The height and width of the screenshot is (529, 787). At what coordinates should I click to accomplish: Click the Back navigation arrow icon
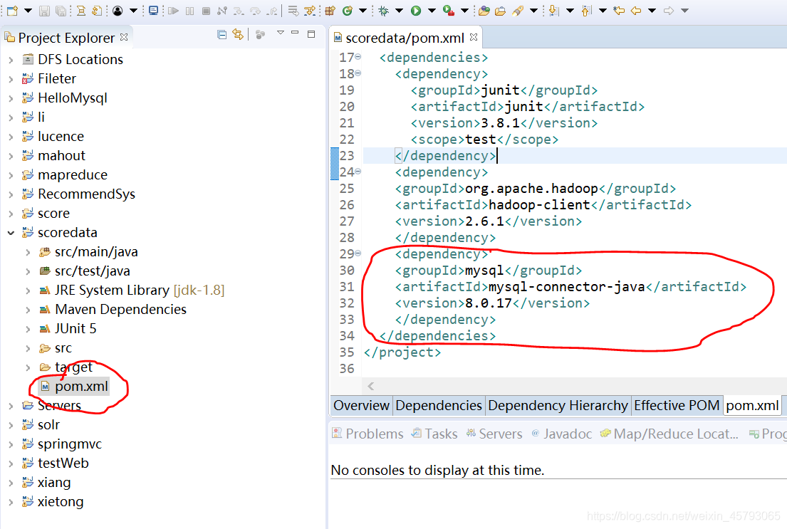(x=636, y=11)
